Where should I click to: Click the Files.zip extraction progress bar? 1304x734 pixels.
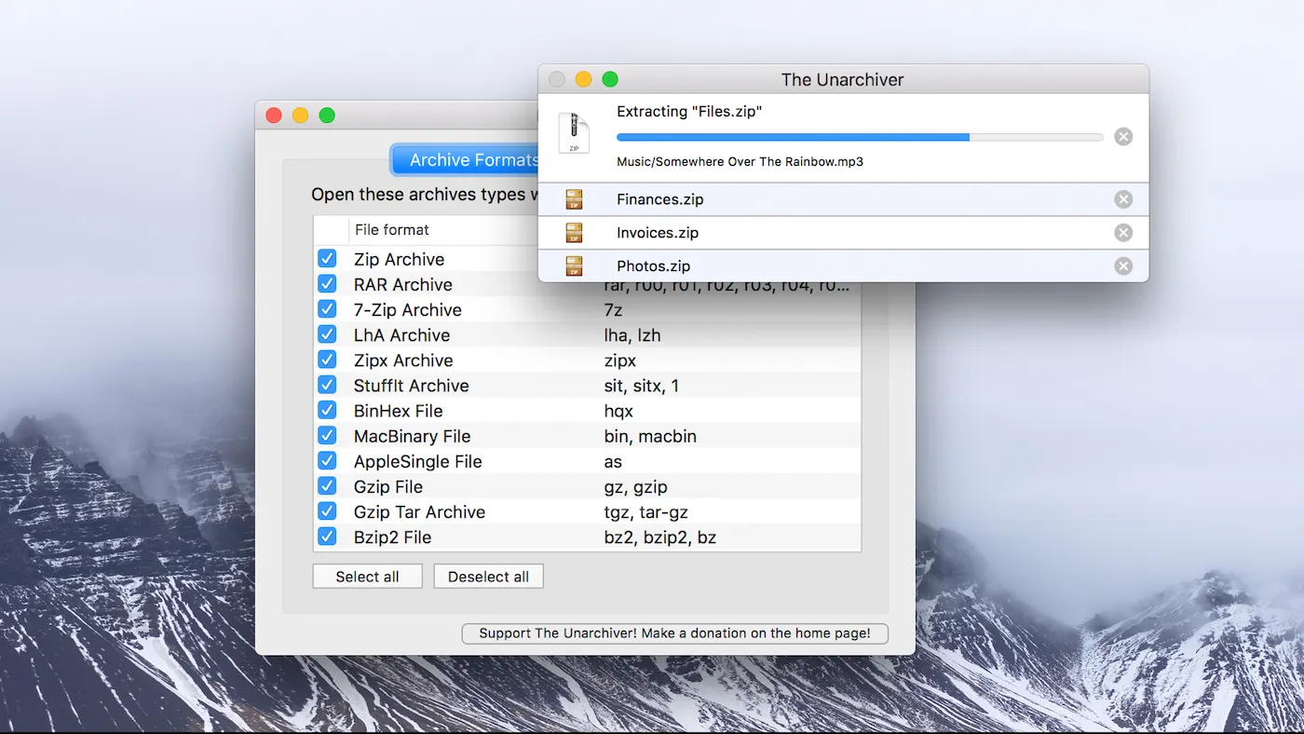coord(859,137)
